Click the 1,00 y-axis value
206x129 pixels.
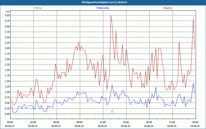7,92
